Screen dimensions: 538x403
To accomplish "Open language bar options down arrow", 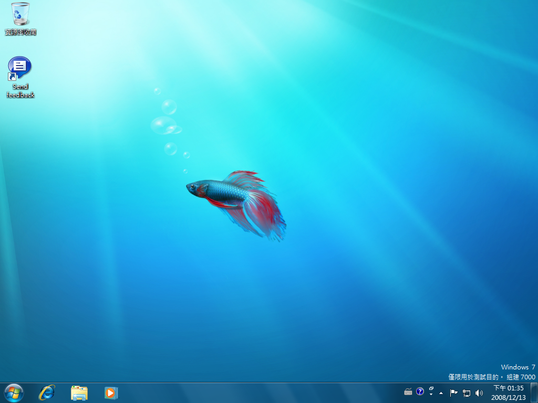I will 431,395.
